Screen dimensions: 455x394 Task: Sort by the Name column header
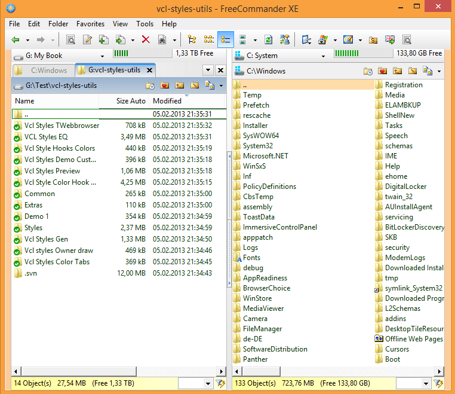pos(55,101)
